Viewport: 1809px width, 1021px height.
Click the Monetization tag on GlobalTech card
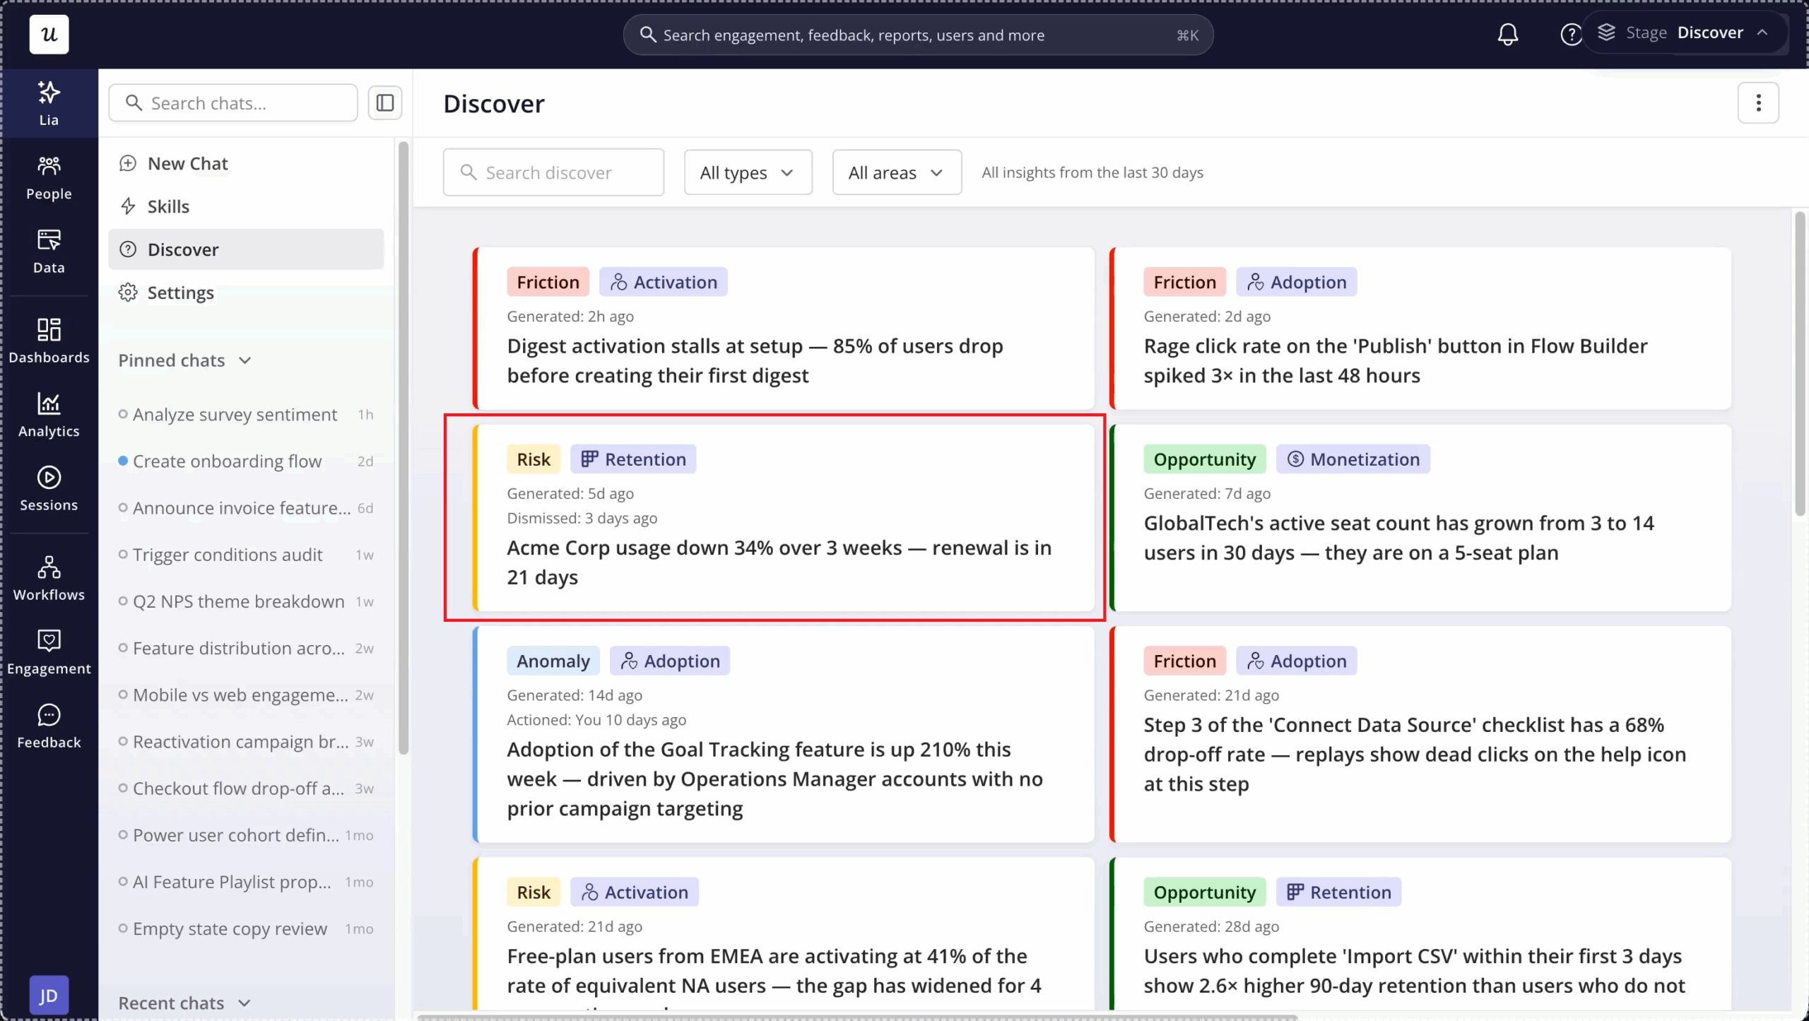click(1353, 459)
